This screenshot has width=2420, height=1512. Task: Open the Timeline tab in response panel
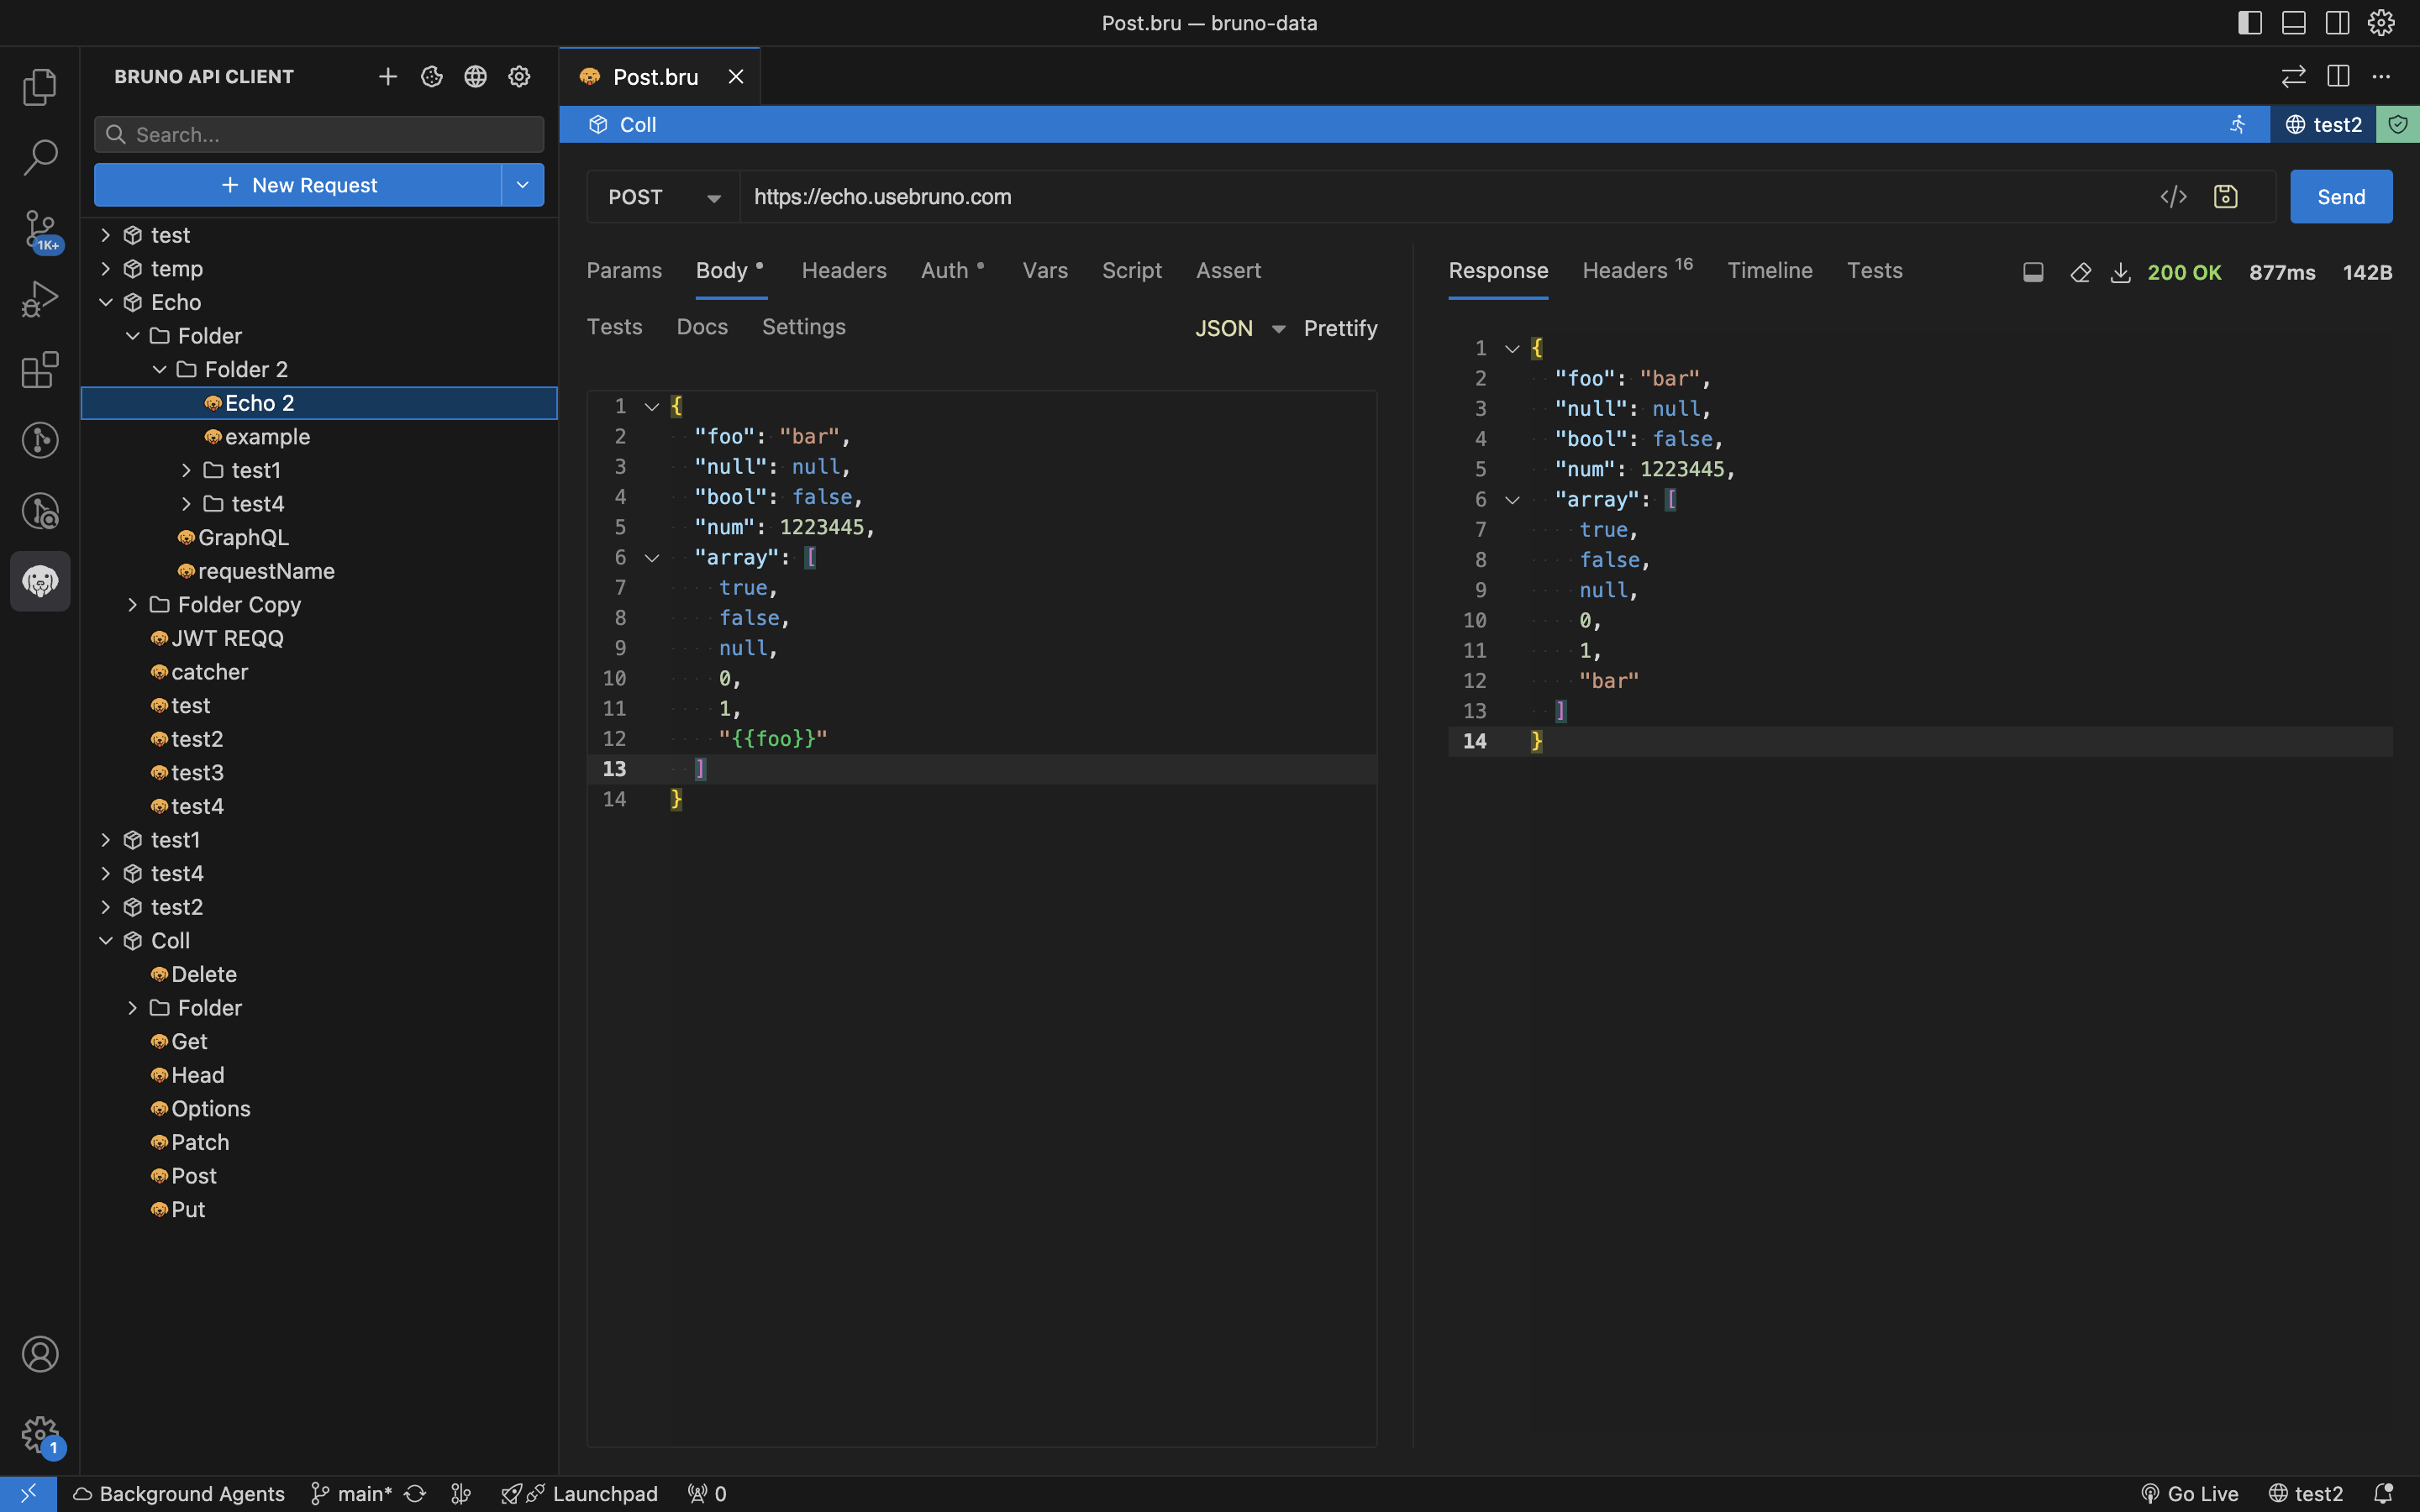coord(1769,270)
